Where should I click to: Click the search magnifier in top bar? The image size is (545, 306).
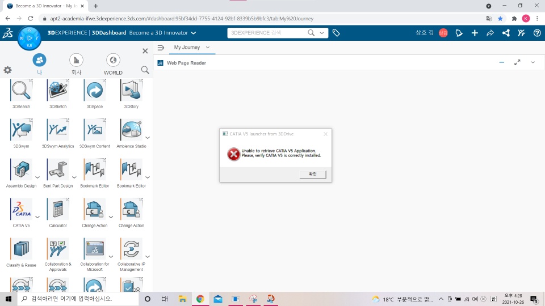311,33
